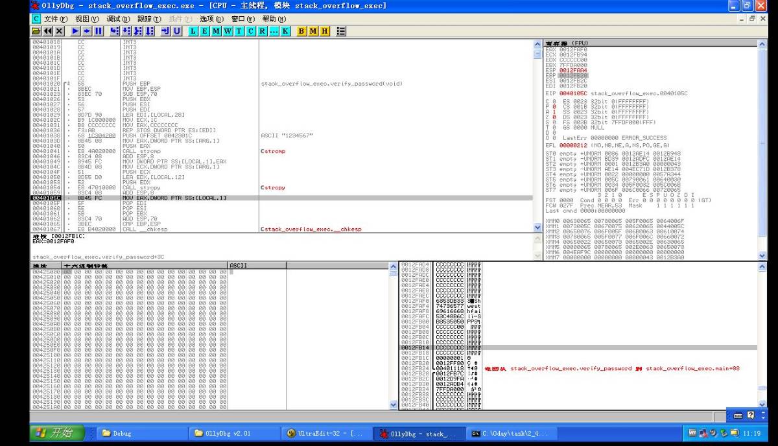Switch to the C:\0day\task console taskbar item
The height and width of the screenshot is (446, 778).
coord(512,433)
